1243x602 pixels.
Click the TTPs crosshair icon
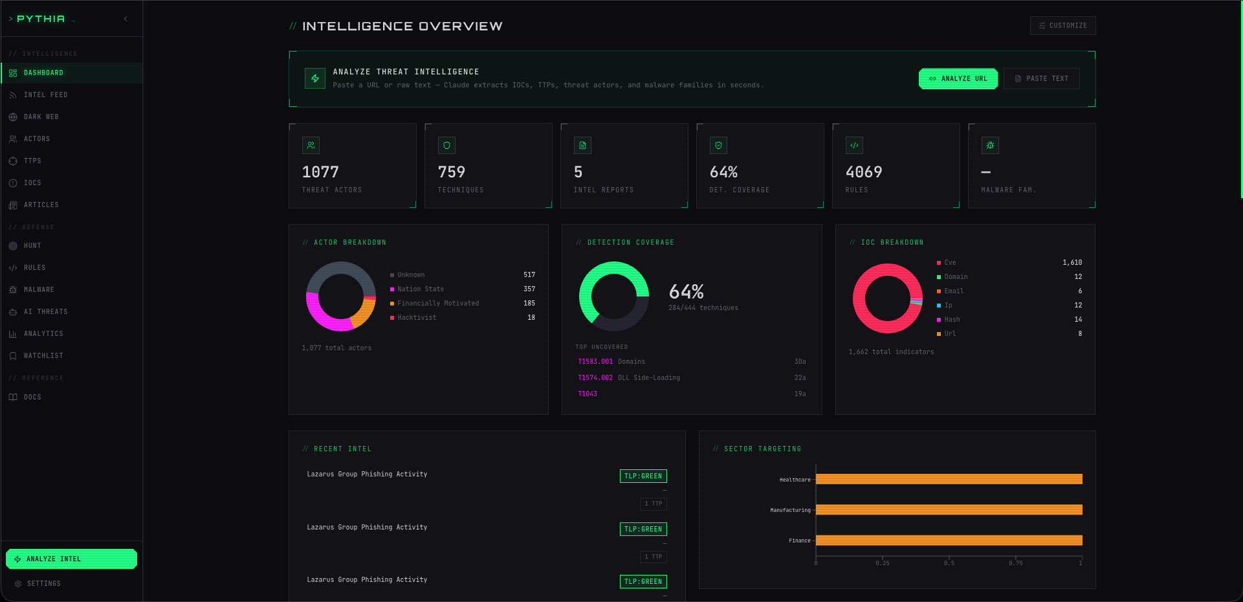pos(13,161)
